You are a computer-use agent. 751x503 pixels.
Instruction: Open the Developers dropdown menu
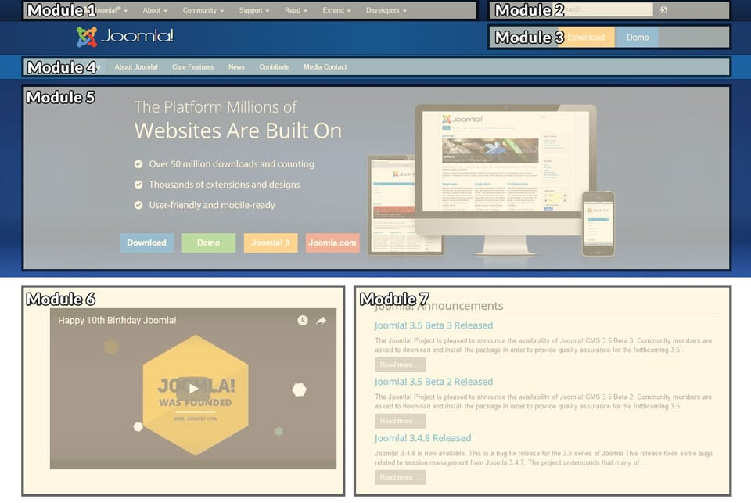tap(386, 10)
